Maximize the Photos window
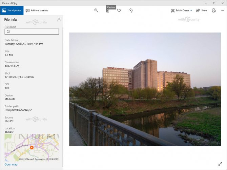Viewport: 227px width, 170px height. pos(214,3)
